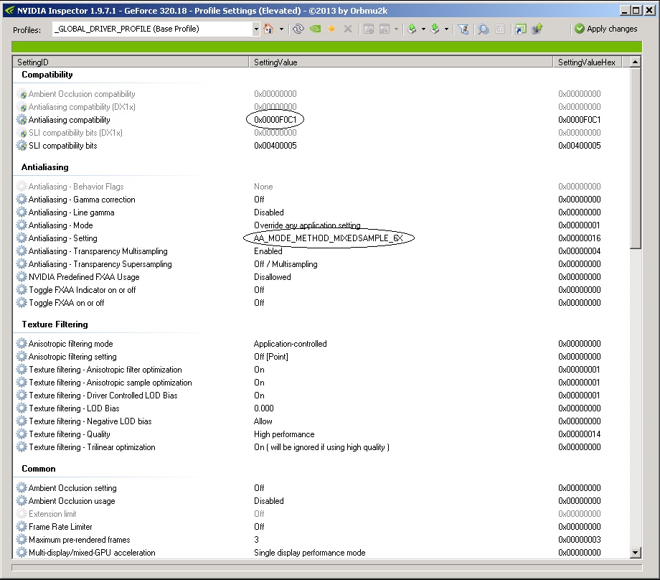Click the scrollbar up arrow

(635, 62)
